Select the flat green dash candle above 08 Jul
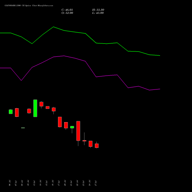The image size is (192, 192). coord(23,128)
